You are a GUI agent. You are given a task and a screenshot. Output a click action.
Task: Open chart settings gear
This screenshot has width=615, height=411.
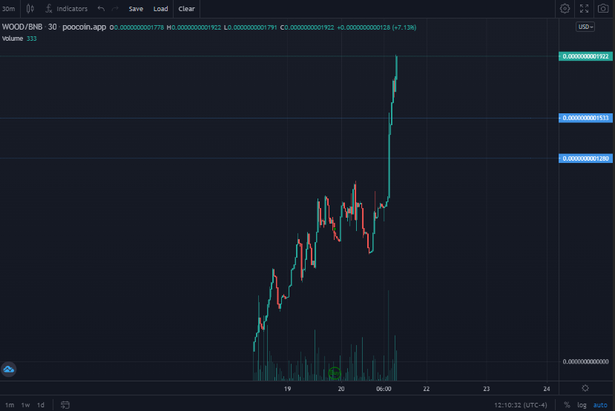pos(565,9)
